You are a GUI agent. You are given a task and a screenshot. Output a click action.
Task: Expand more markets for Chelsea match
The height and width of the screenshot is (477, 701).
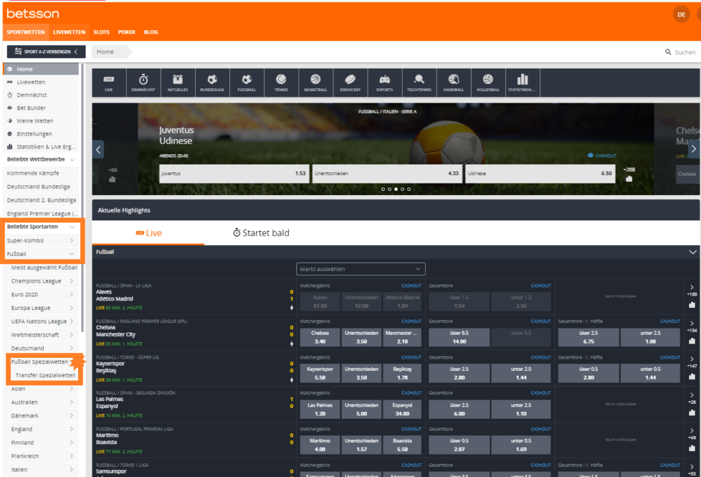tap(691, 323)
